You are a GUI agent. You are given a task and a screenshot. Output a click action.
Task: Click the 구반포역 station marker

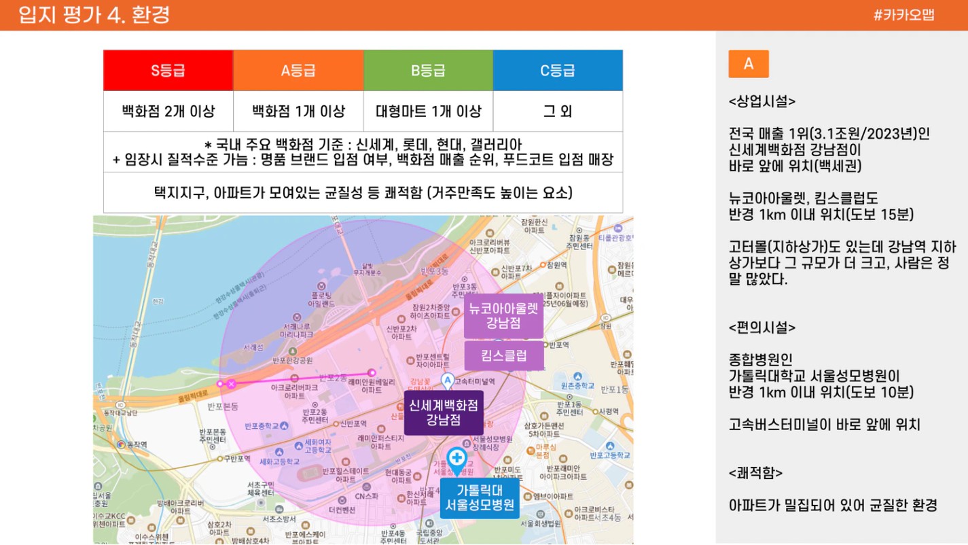click(x=219, y=459)
